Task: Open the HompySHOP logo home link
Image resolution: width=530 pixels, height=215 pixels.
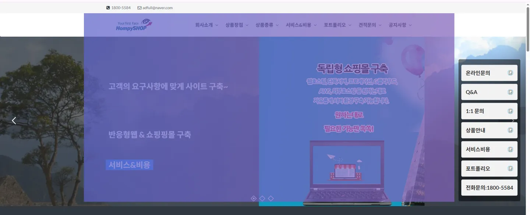Action: tap(134, 25)
